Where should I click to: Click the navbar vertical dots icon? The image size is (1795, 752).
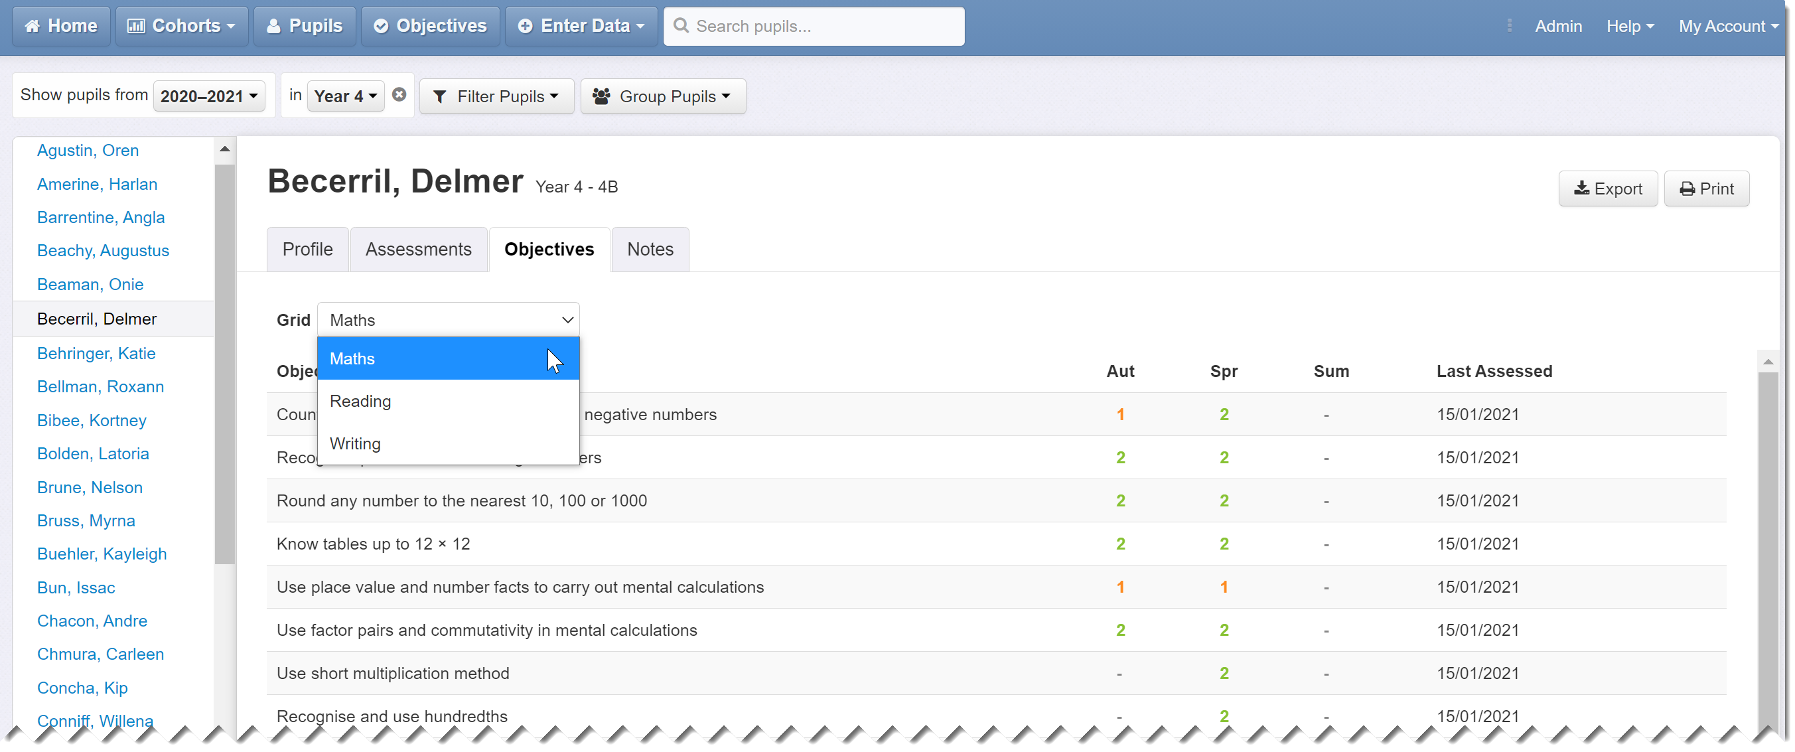(1509, 26)
